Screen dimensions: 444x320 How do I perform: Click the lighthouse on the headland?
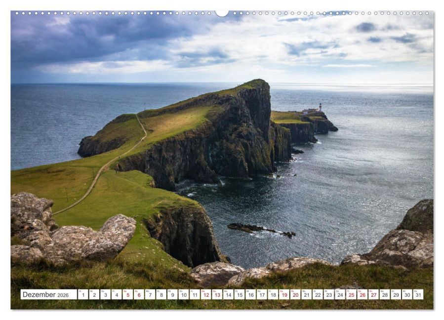click(320, 107)
